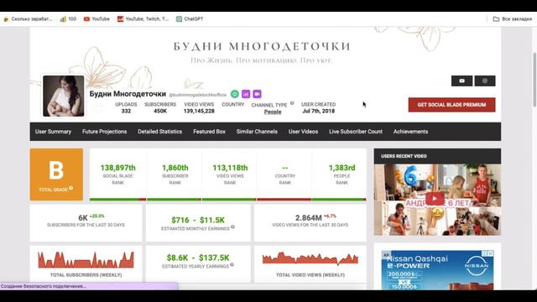The height and width of the screenshot is (302, 537).
Task: Click the $8.6K - $137.5K yearly earnings
Action: point(198,258)
